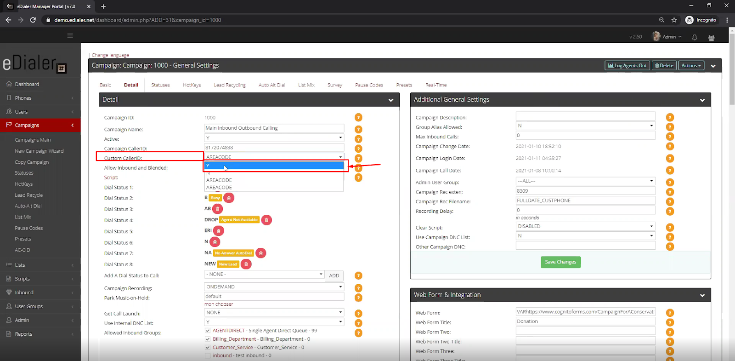Open the Real-Time tab
This screenshot has height=361, width=735.
tap(436, 85)
